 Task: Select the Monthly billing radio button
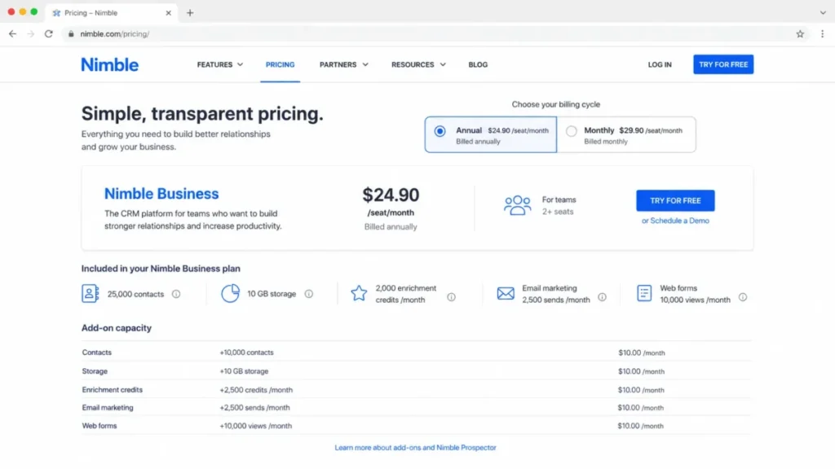(x=571, y=131)
